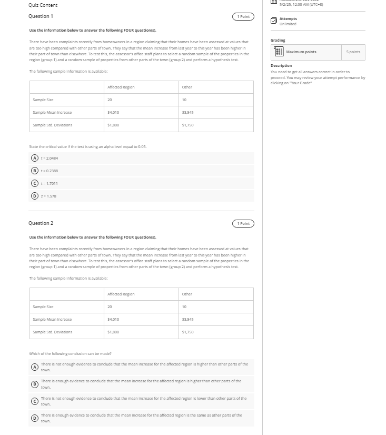Image resolution: width=386 pixels, height=435 pixels.
Task: Choose option D, z = 1.578
Action: point(35,196)
